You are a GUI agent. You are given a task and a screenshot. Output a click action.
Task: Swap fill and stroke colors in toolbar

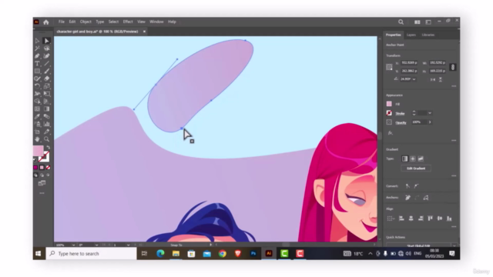tap(48, 147)
